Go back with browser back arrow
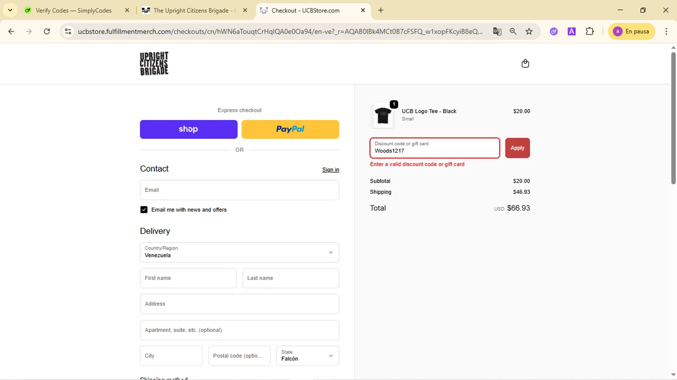This screenshot has height=380, width=677. click(11, 32)
